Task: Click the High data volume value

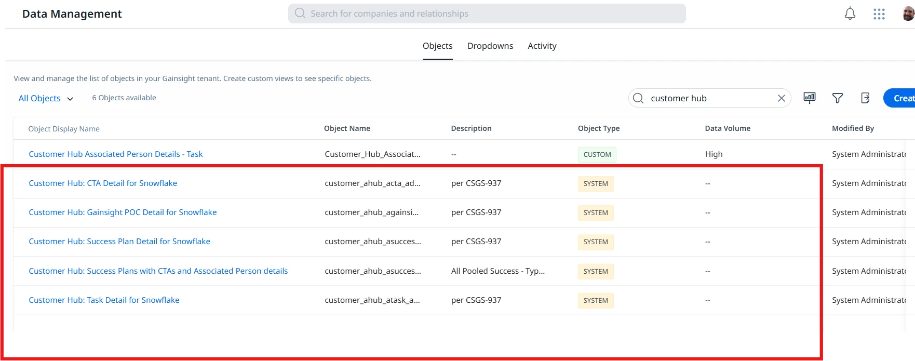Action: [x=714, y=154]
